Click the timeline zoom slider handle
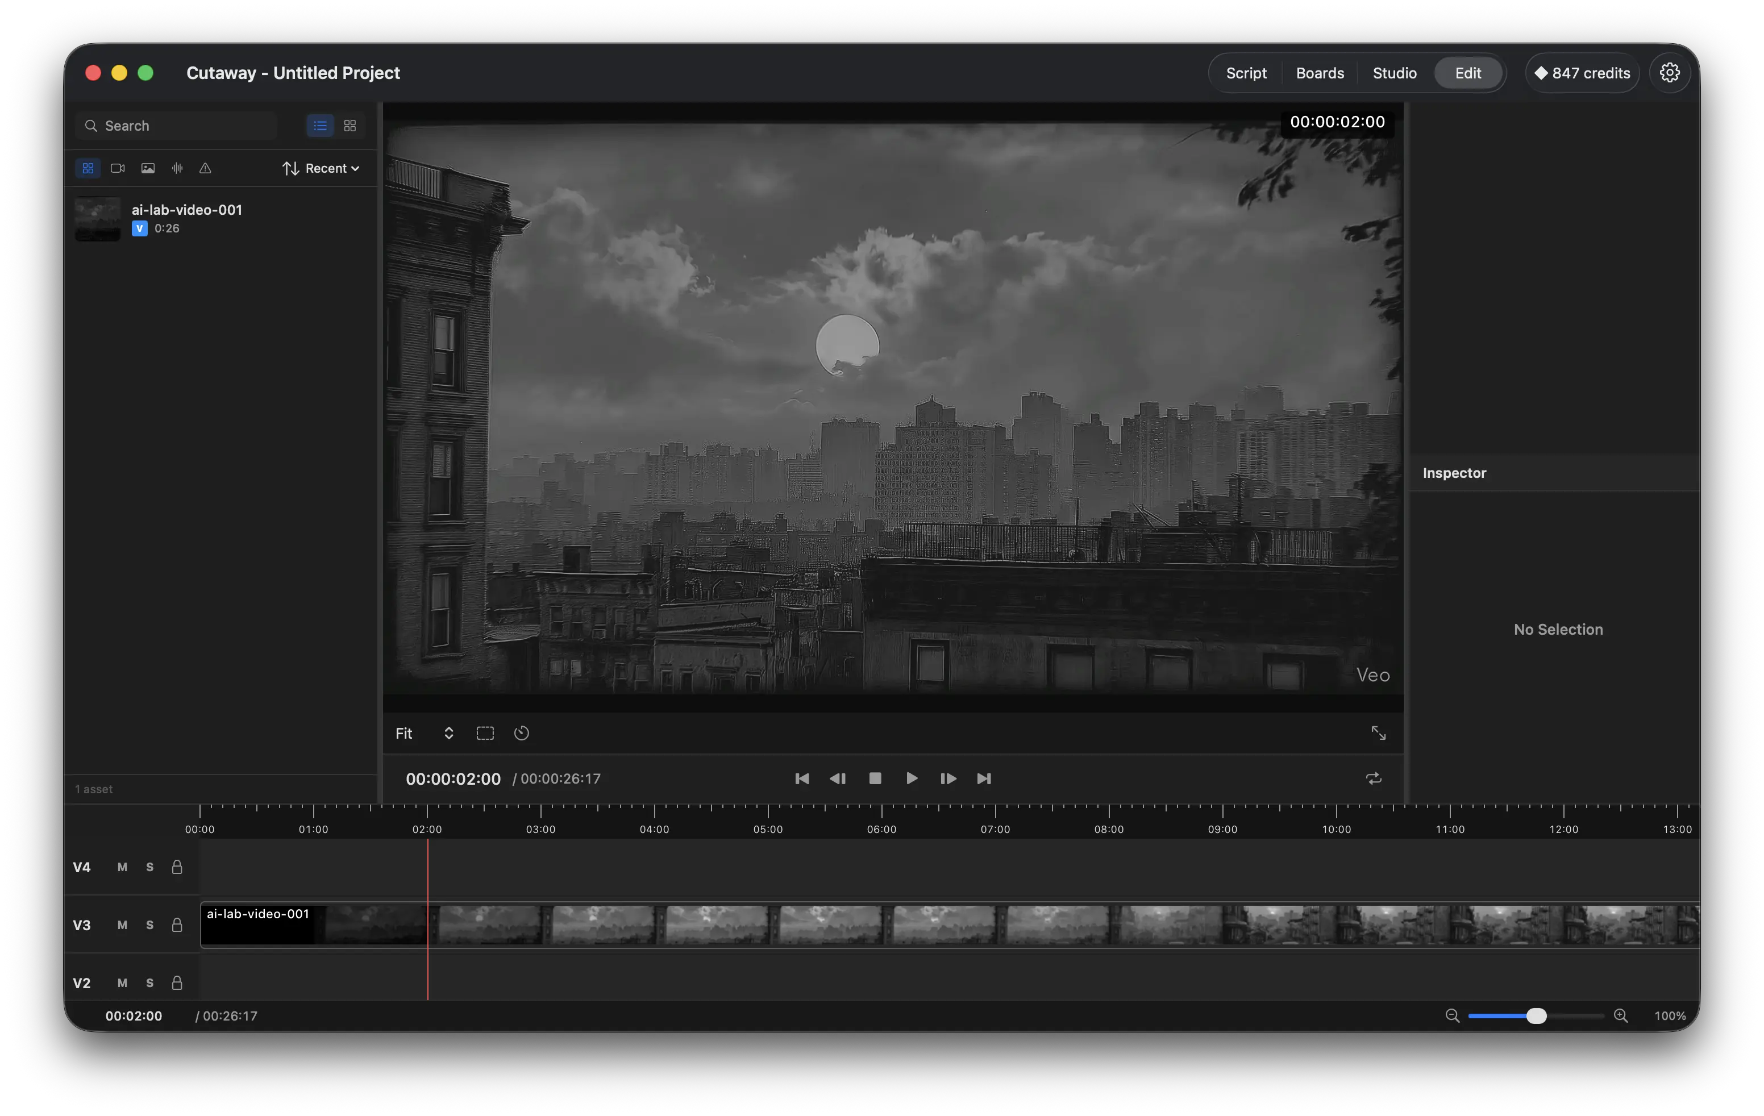This screenshot has height=1116, width=1764. point(1536,1015)
